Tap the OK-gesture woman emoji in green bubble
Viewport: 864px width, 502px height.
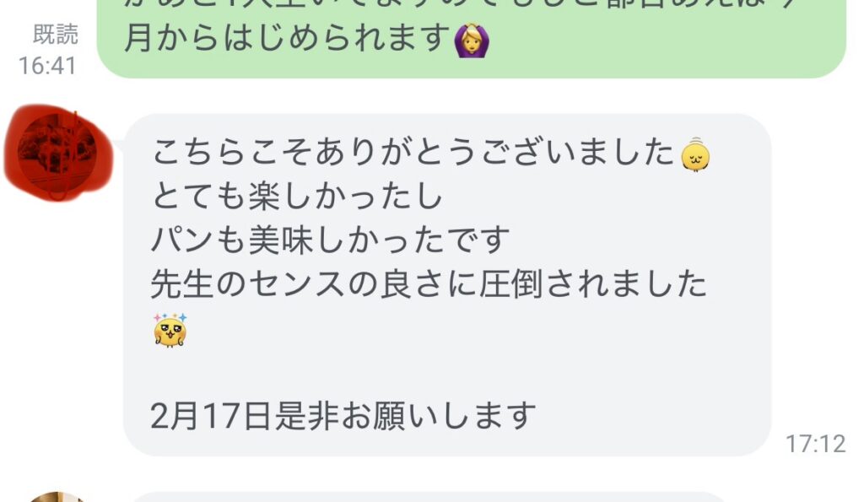(x=472, y=40)
